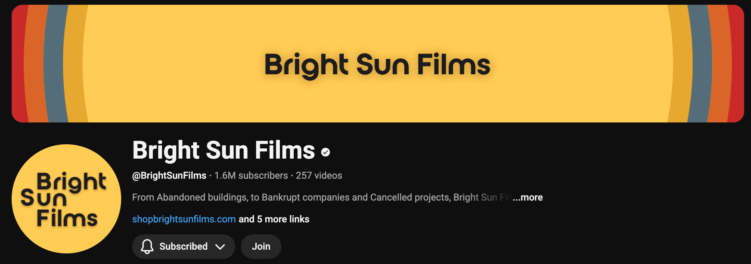This screenshot has width=751, height=264.
Task: Select the 257 videos count text
Action: 319,176
